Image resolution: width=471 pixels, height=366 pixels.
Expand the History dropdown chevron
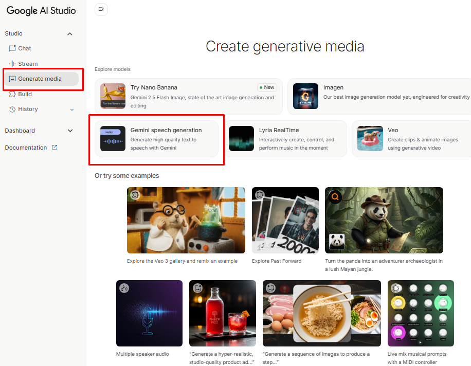(x=72, y=109)
